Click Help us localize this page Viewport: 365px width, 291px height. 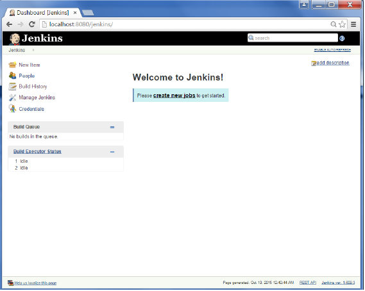point(35,283)
